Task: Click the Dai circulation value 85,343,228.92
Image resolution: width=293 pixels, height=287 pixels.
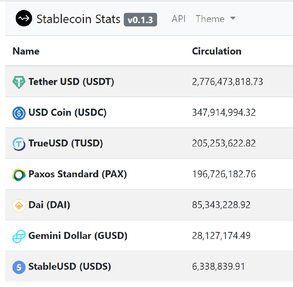Action: pyautogui.click(x=221, y=205)
